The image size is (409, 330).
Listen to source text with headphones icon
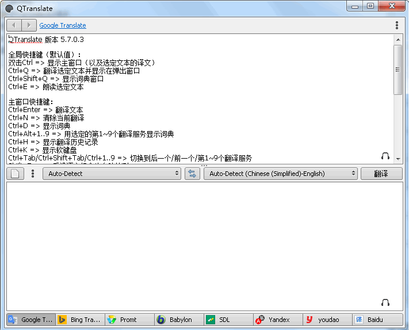click(x=385, y=156)
